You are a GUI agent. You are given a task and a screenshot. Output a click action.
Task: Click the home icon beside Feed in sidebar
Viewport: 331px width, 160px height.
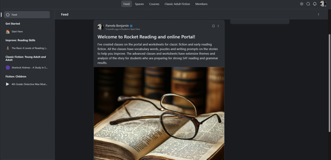(8, 15)
